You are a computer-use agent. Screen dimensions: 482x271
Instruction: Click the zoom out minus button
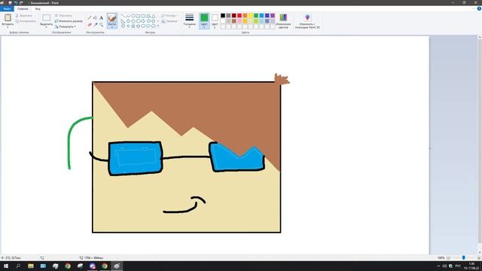point(449,257)
